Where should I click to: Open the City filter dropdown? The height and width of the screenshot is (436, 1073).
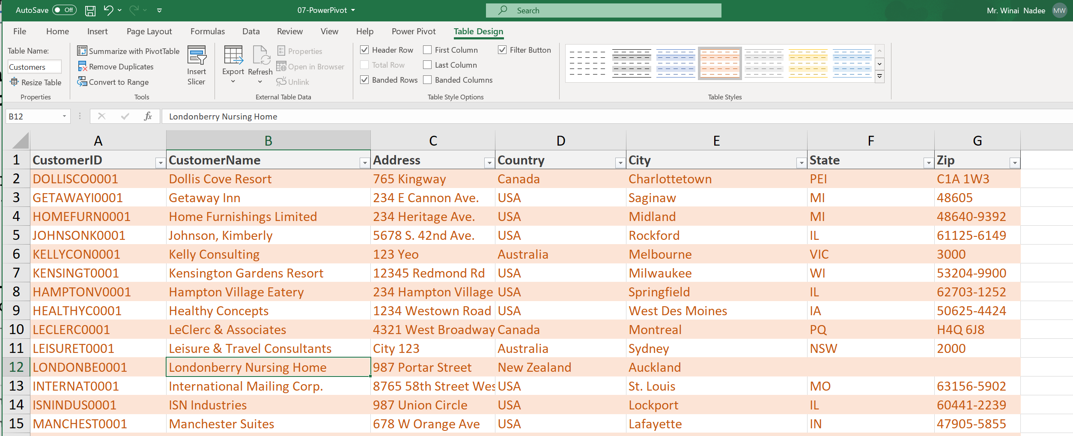pos(801,163)
